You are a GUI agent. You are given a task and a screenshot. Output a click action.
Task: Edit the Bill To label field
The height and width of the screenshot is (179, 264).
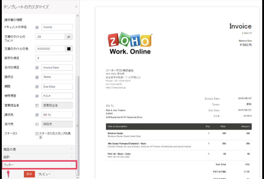(x=57, y=115)
